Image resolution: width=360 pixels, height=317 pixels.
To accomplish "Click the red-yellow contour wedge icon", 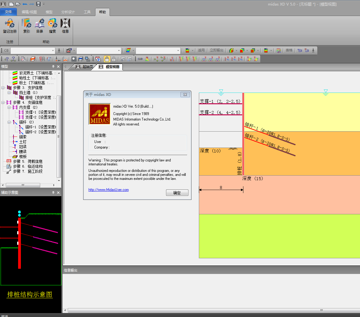I will (x=147, y=59).
